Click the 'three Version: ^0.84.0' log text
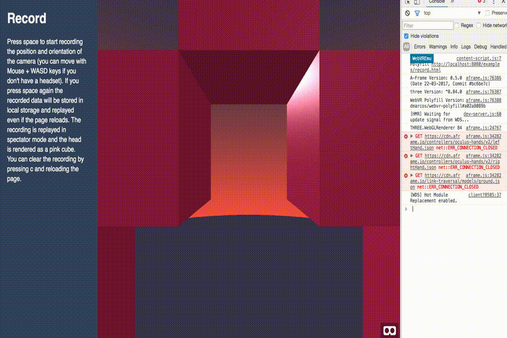The image size is (507, 338). 436,92
